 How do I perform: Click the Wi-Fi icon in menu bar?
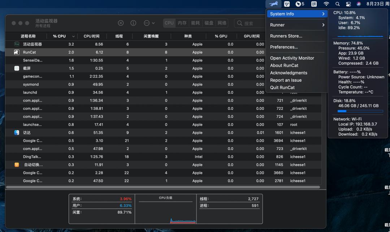[x=326, y=4]
